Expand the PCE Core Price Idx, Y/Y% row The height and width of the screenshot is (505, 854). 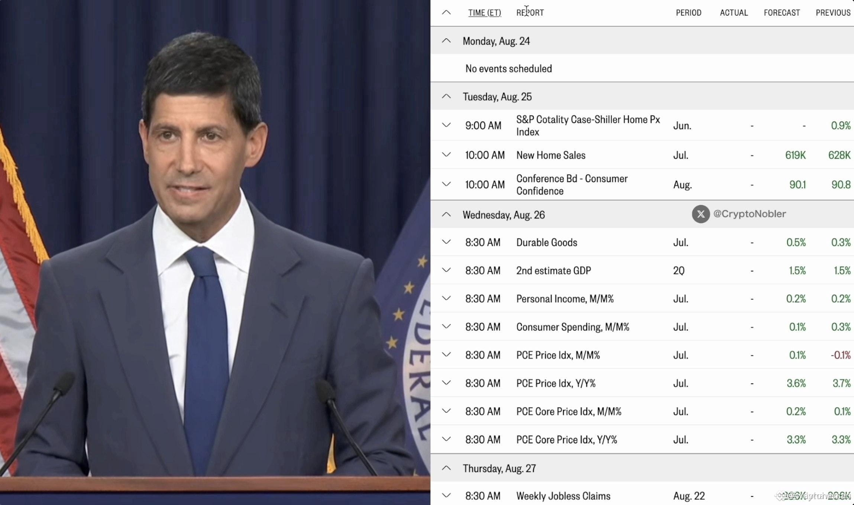click(446, 439)
